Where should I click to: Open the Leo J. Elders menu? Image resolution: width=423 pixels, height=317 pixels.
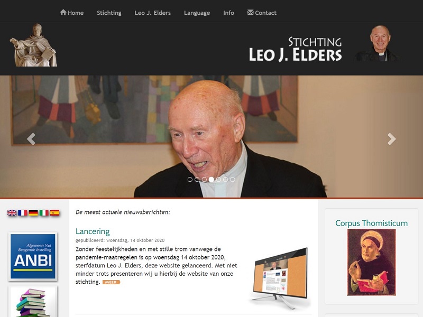(x=153, y=13)
